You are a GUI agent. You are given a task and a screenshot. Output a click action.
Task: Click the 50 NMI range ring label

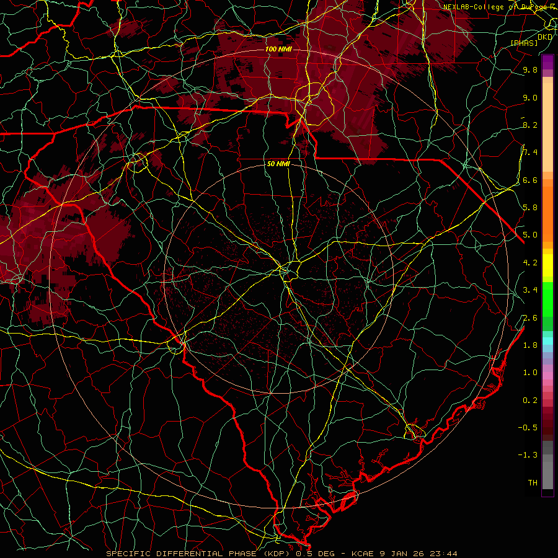click(x=278, y=164)
